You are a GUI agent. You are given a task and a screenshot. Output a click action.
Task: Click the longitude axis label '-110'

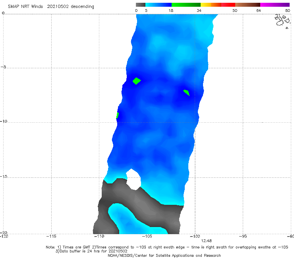click(x=99, y=236)
